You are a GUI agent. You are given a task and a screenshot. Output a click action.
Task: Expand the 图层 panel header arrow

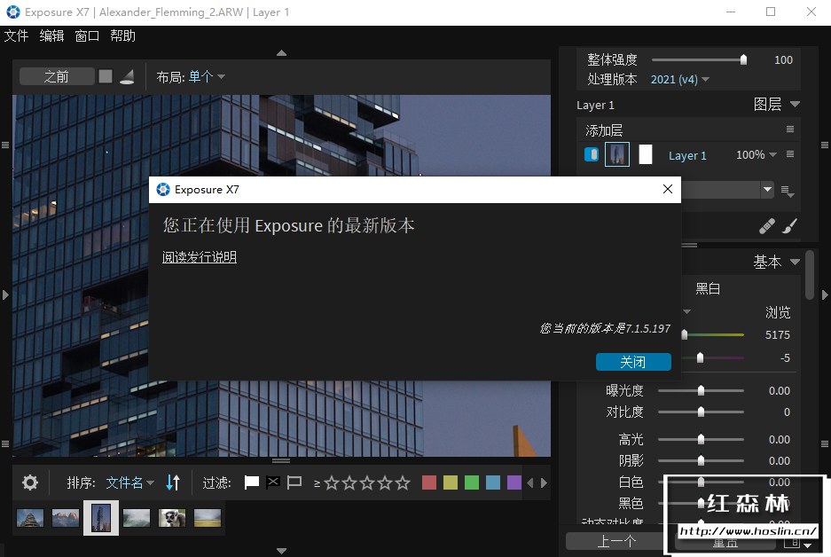click(795, 104)
